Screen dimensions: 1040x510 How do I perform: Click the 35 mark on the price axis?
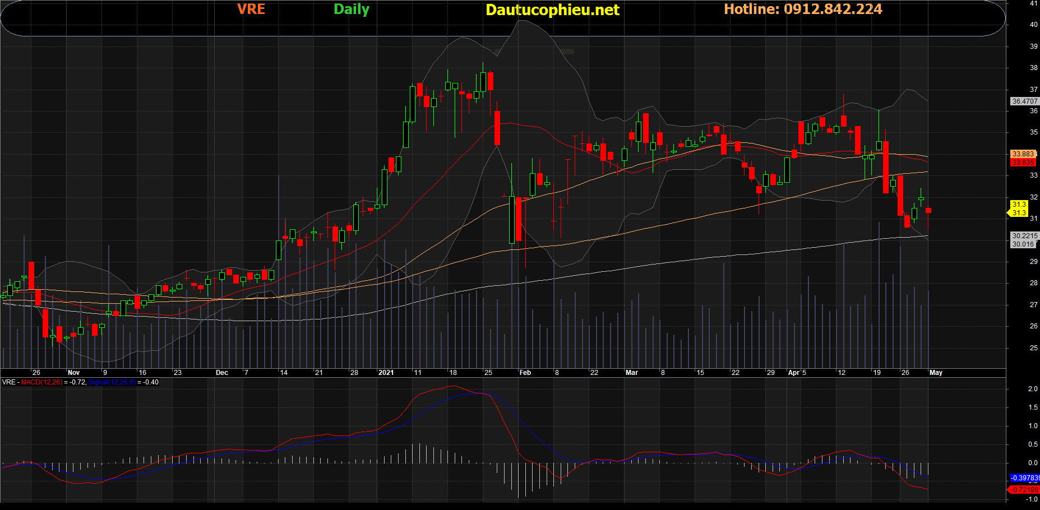click(x=1034, y=132)
